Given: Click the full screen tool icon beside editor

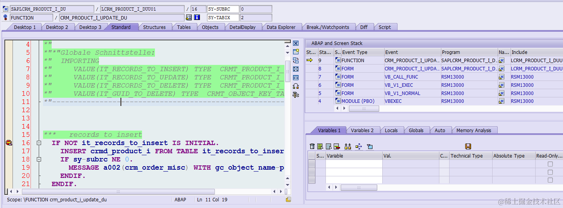Looking at the screenshot, I should 296,69.
